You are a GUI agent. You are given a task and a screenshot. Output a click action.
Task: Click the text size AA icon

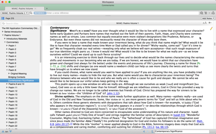pyautogui.click(x=204, y=23)
